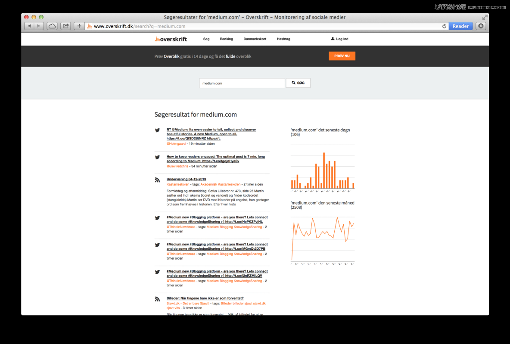Screen dimensions: 510x344
Task: Click RSS icon beside Undervisning 04-12-2013
Action: tap(157, 180)
